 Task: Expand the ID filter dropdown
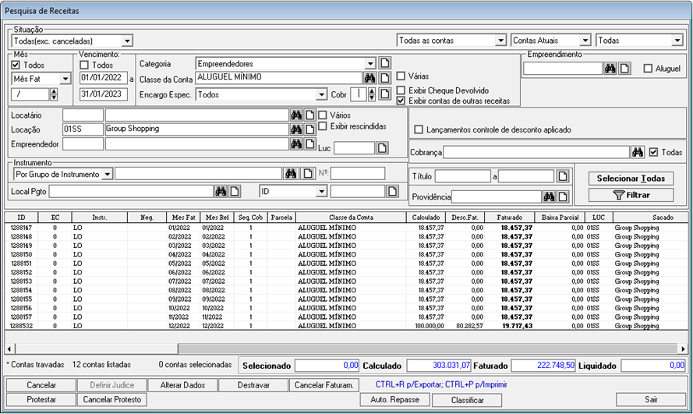[x=322, y=191]
